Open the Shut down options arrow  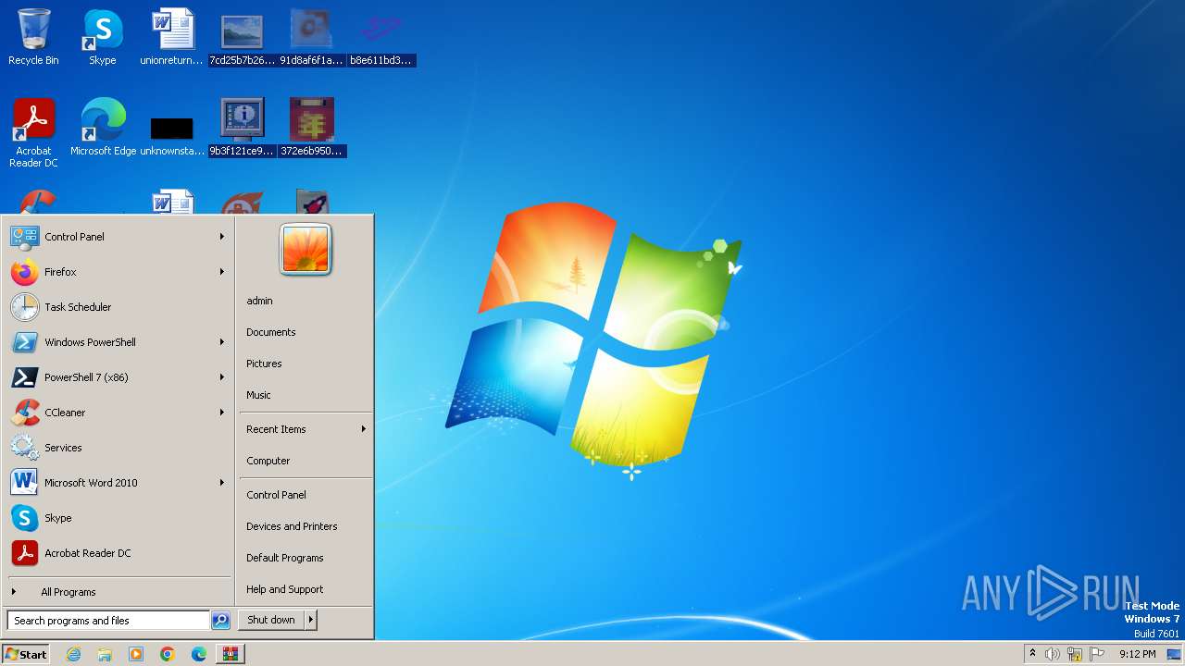coord(311,620)
